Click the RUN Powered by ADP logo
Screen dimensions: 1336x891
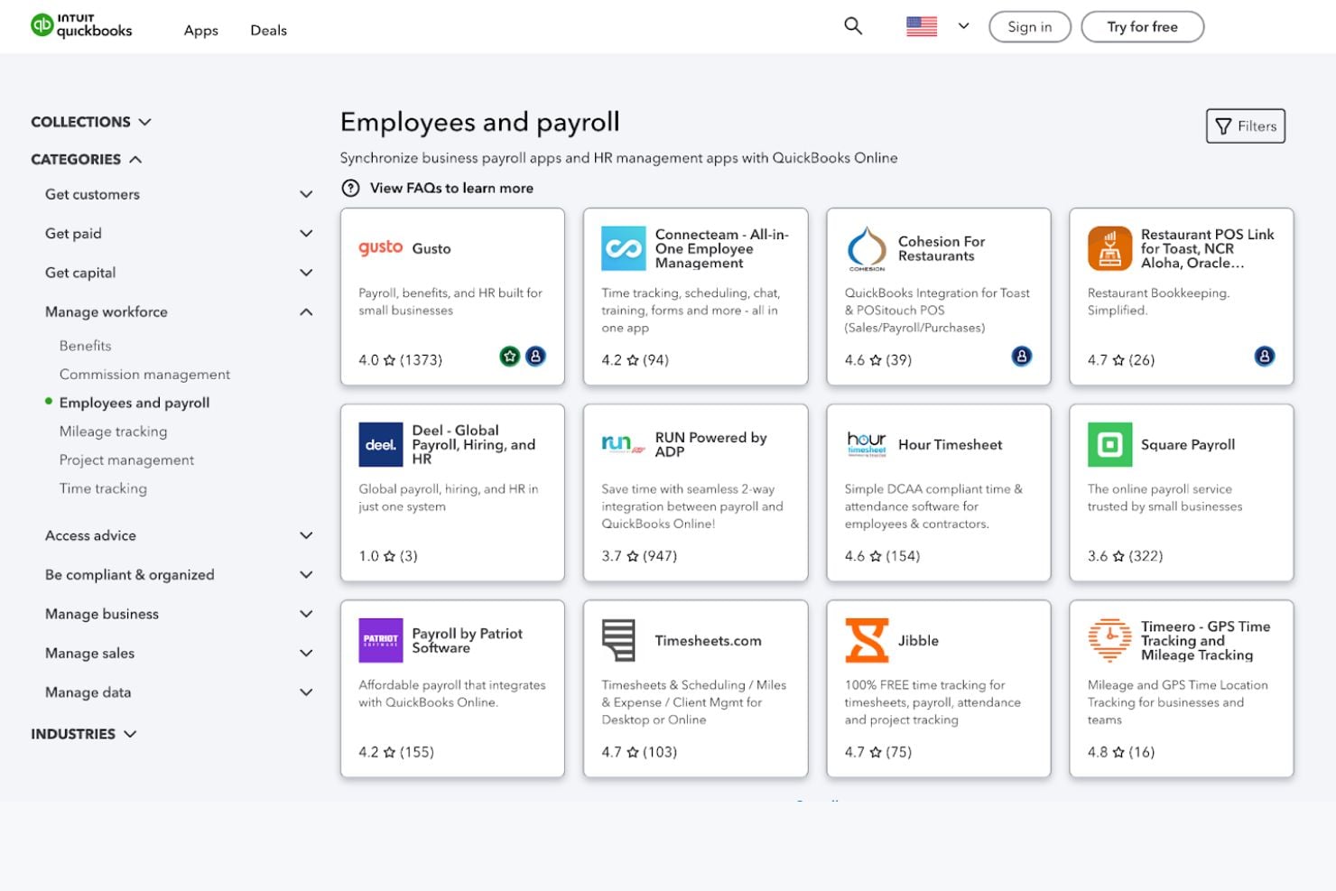[x=624, y=443]
